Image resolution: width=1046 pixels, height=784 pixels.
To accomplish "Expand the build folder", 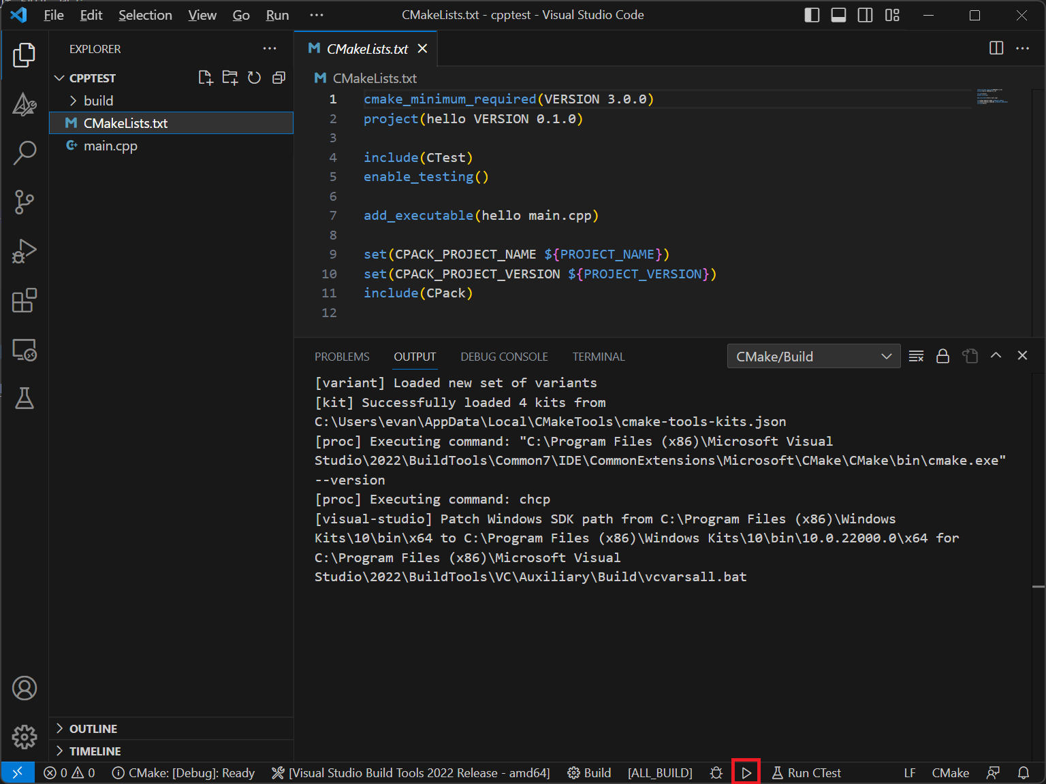I will pos(98,101).
